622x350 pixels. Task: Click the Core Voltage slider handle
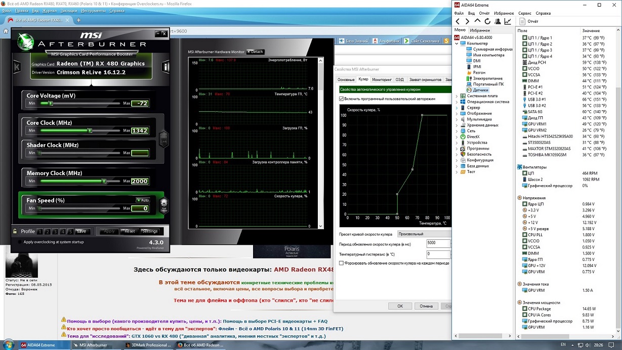pos(51,103)
